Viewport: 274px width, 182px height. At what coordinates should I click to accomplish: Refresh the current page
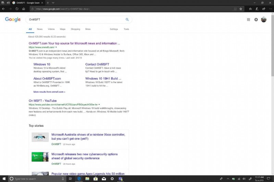[17, 9]
